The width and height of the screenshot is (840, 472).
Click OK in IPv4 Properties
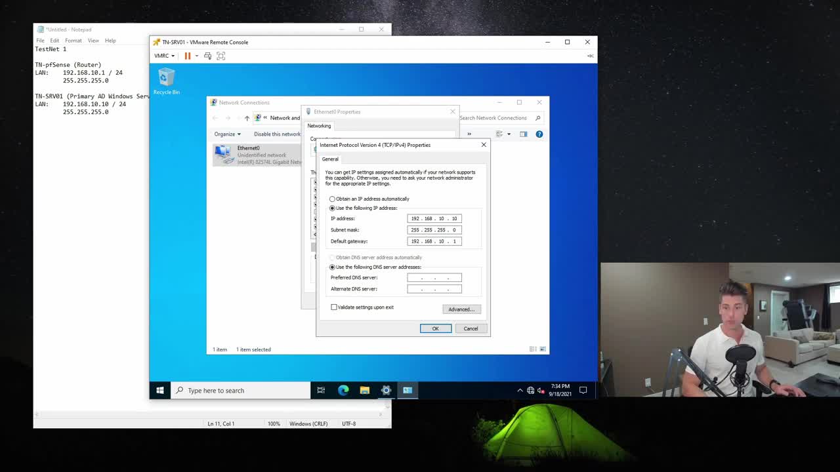pyautogui.click(x=435, y=328)
